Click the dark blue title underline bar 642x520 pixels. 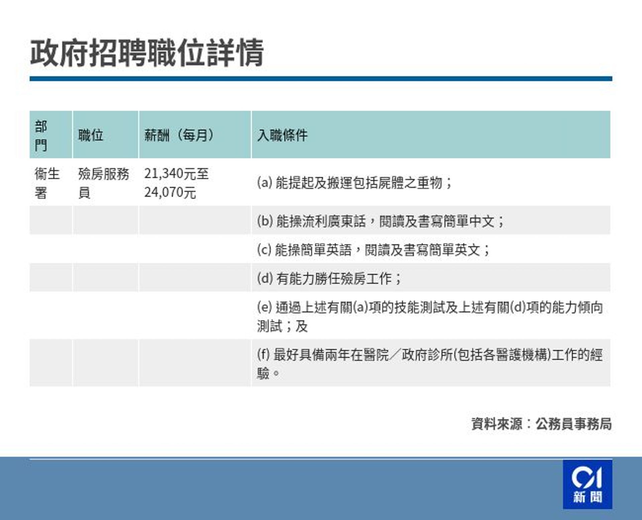(320, 79)
